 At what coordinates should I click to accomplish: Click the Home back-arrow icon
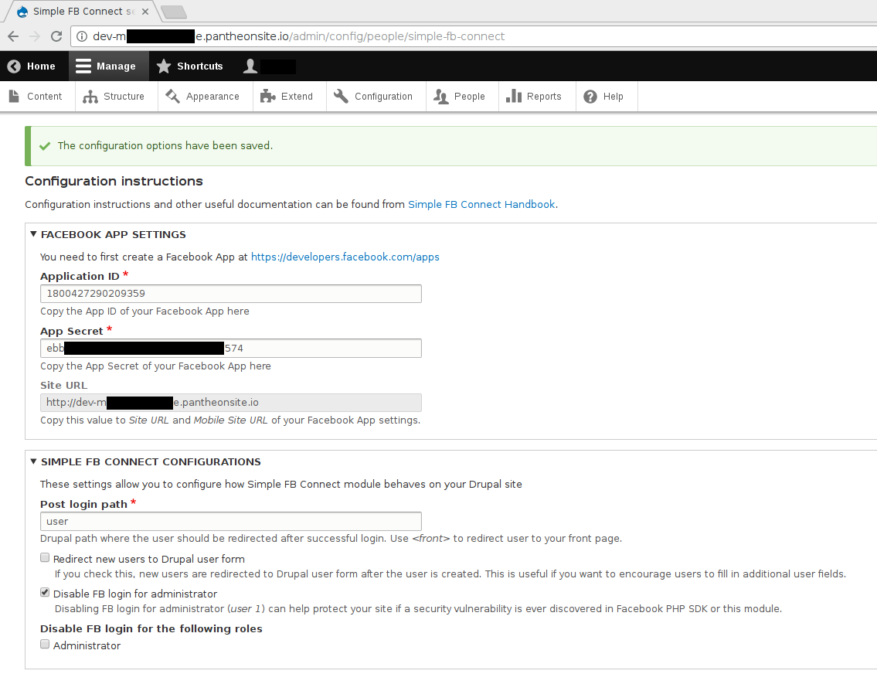[x=14, y=66]
